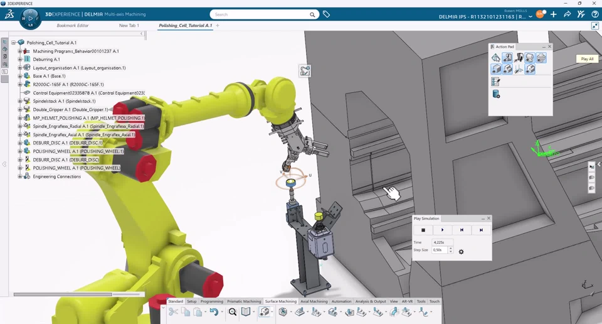Click the last surface machining toolpath icon

click(x=423, y=311)
